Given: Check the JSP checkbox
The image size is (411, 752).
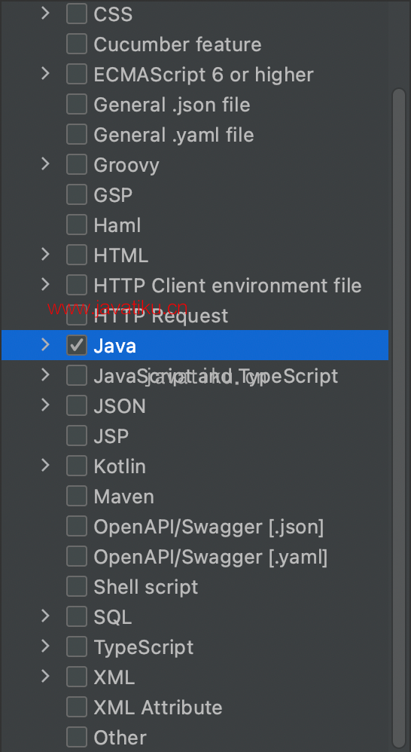Looking at the screenshot, I should tap(77, 436).
